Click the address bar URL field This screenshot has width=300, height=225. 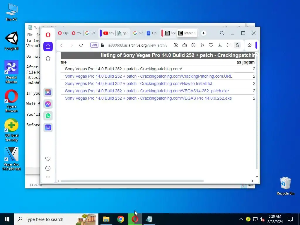(137, 45)
